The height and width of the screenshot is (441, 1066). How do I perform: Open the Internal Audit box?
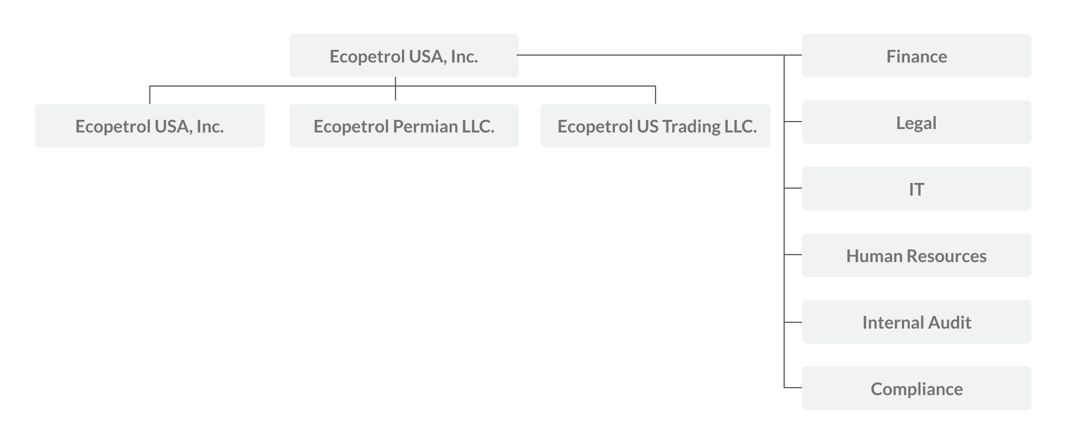(916, 322)
